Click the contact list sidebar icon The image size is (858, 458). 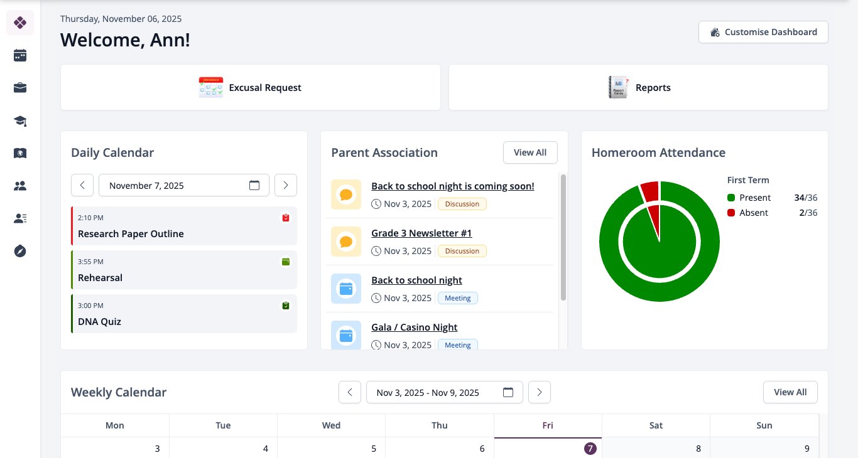click(20, 218)
